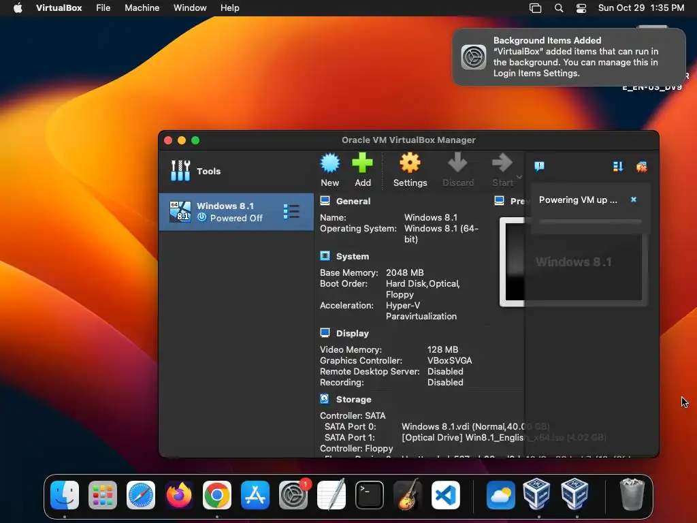The image size is (697, 523).
Task: Open the Windows 8.1 machine menu list icon
Action: coord(291,212)
